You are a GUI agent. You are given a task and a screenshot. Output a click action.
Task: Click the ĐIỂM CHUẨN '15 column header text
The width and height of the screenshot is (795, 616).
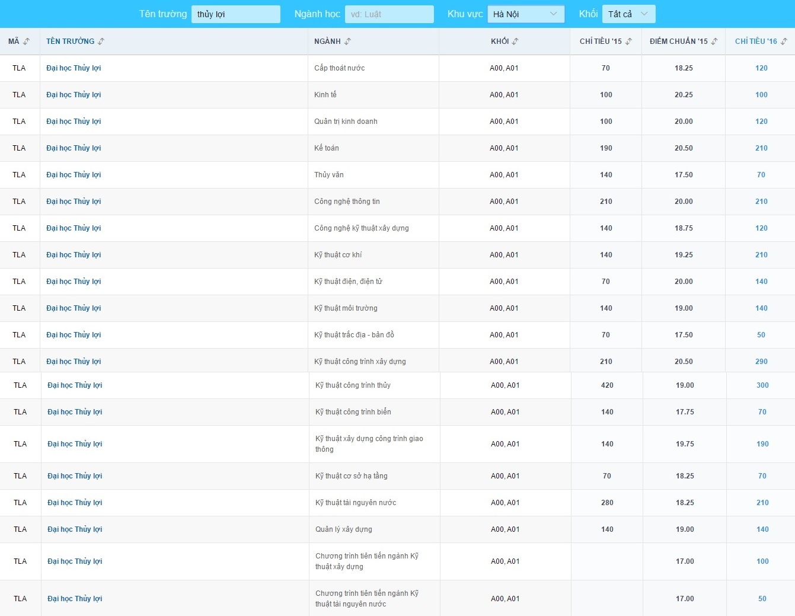[678, 42]
